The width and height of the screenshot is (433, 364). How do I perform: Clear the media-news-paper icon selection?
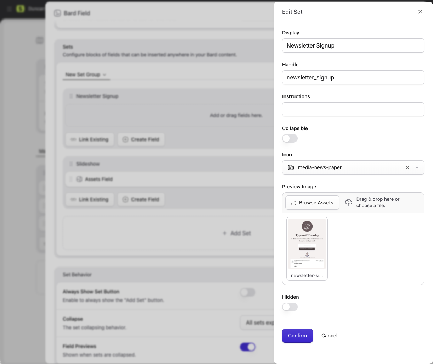407,167
